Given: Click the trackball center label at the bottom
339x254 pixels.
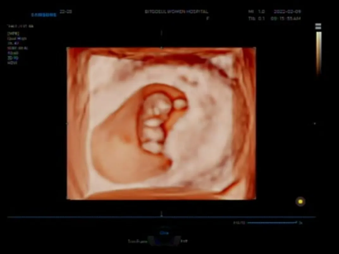Looking at the screenshot, I should click(x=164, y=233).
